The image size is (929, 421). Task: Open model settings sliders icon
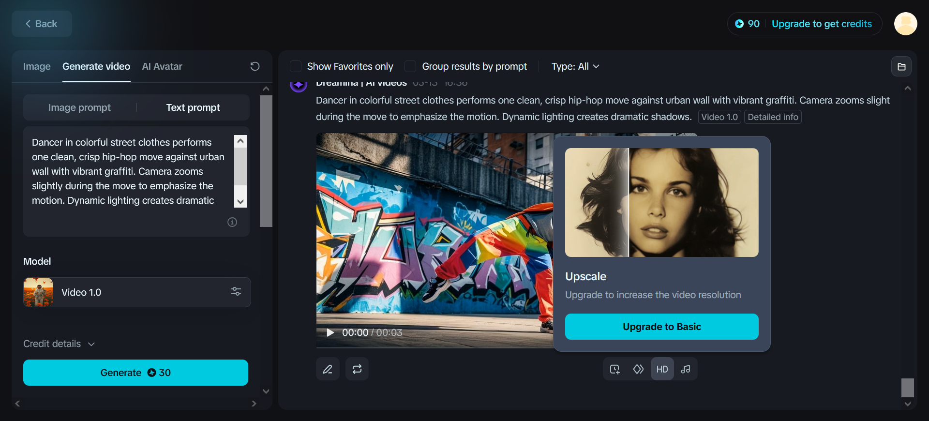[x=236, y=292]
